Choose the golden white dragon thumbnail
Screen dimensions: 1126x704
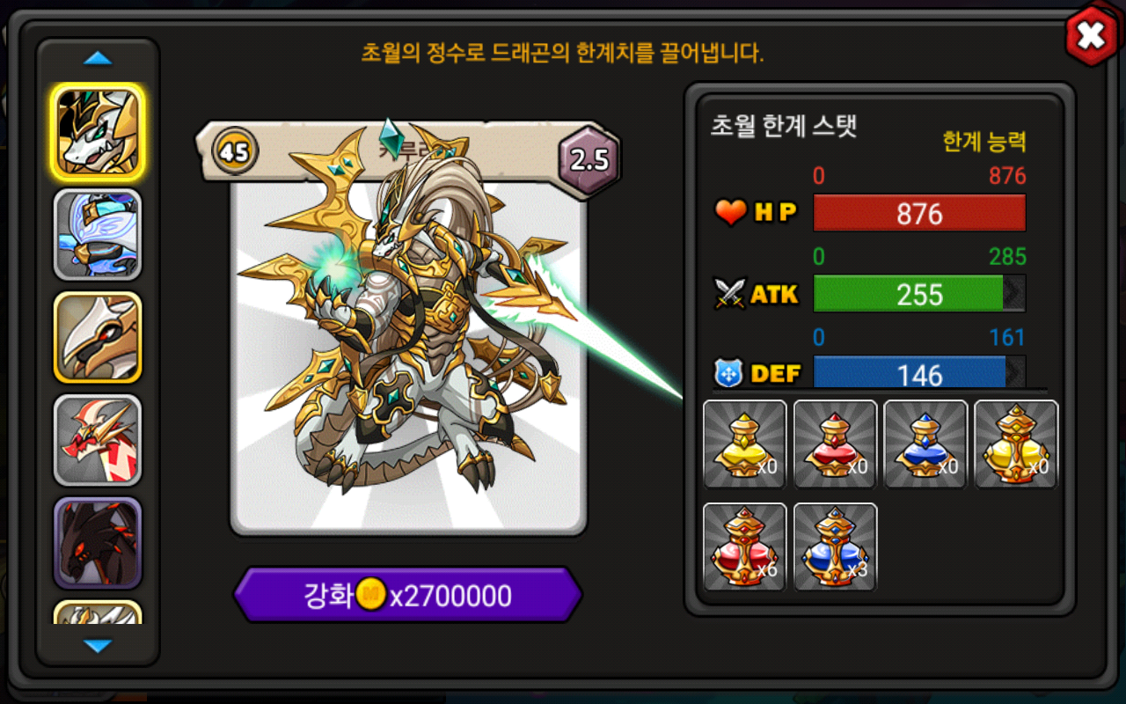click(98, 132)
